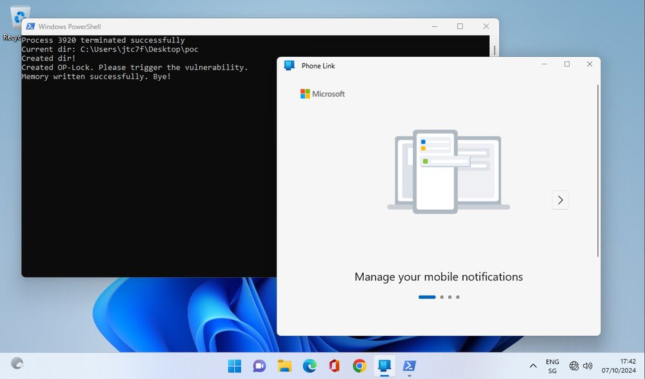The width and height of the screenshot is (645, 379).
Task: Launch Google Chrome from the taskbar
Action: pyautogui.click(x=359, y=366)
